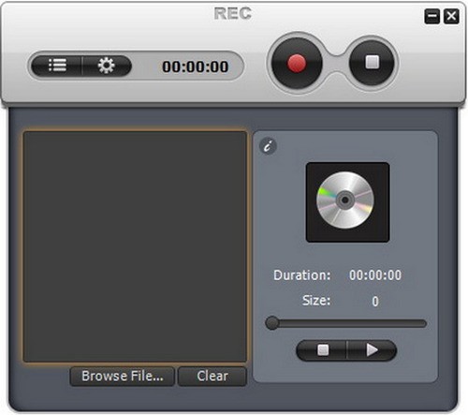
Task: Click the Duration: label
Action: pyautogui.click(x=302, y=275)
